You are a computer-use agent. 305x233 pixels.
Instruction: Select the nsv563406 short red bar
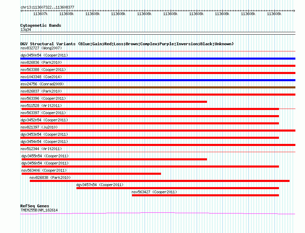click(x=91, y=174)
